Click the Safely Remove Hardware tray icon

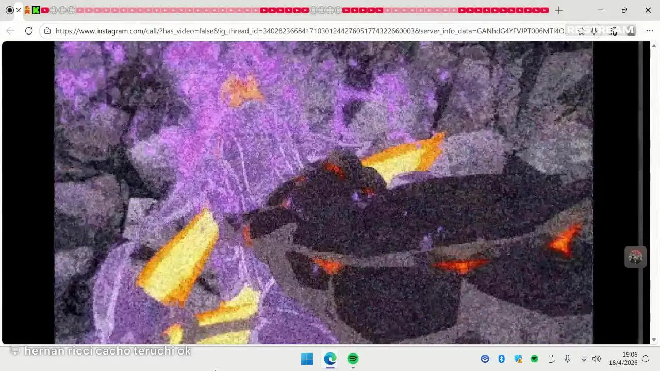point(551,359)
